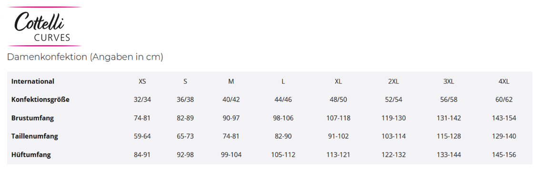The height and width of the screenshot is (172, 540).
Task: Click the 48/50 Konfektionsgröße cell
Action: (x=338, y=100)
